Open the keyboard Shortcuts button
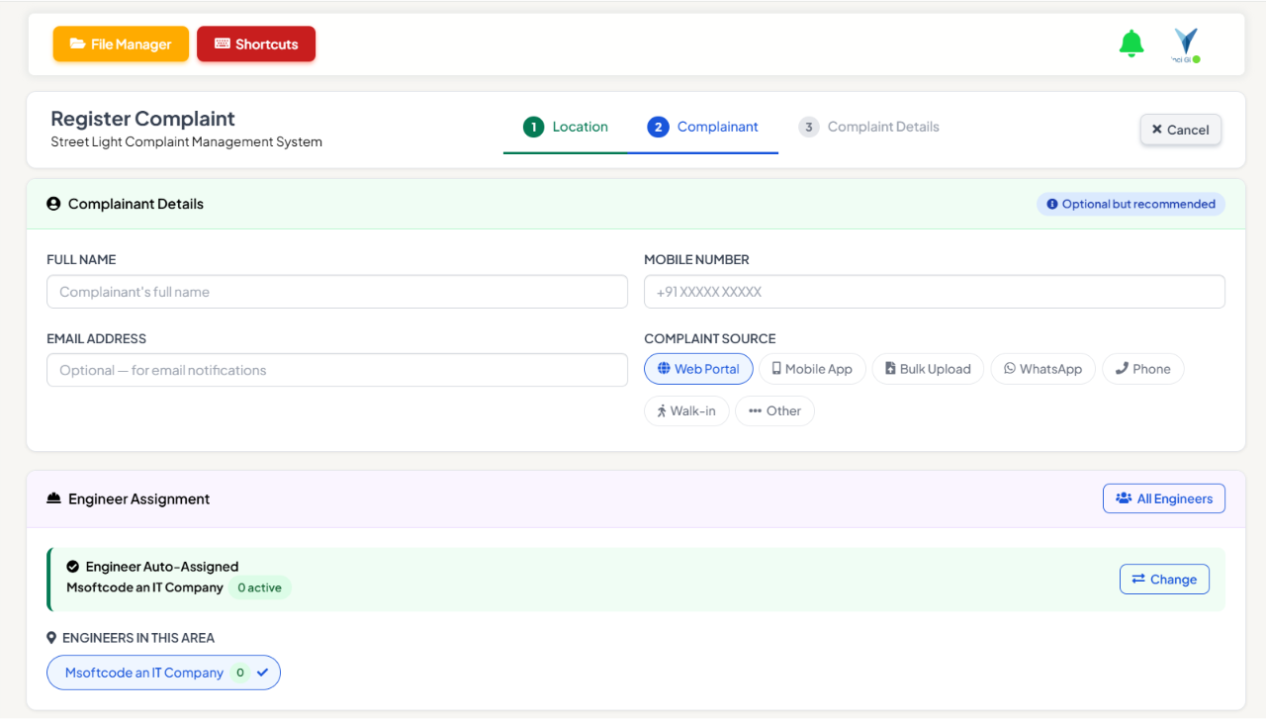The image size is (1266, 719). (x=256, y=44)
